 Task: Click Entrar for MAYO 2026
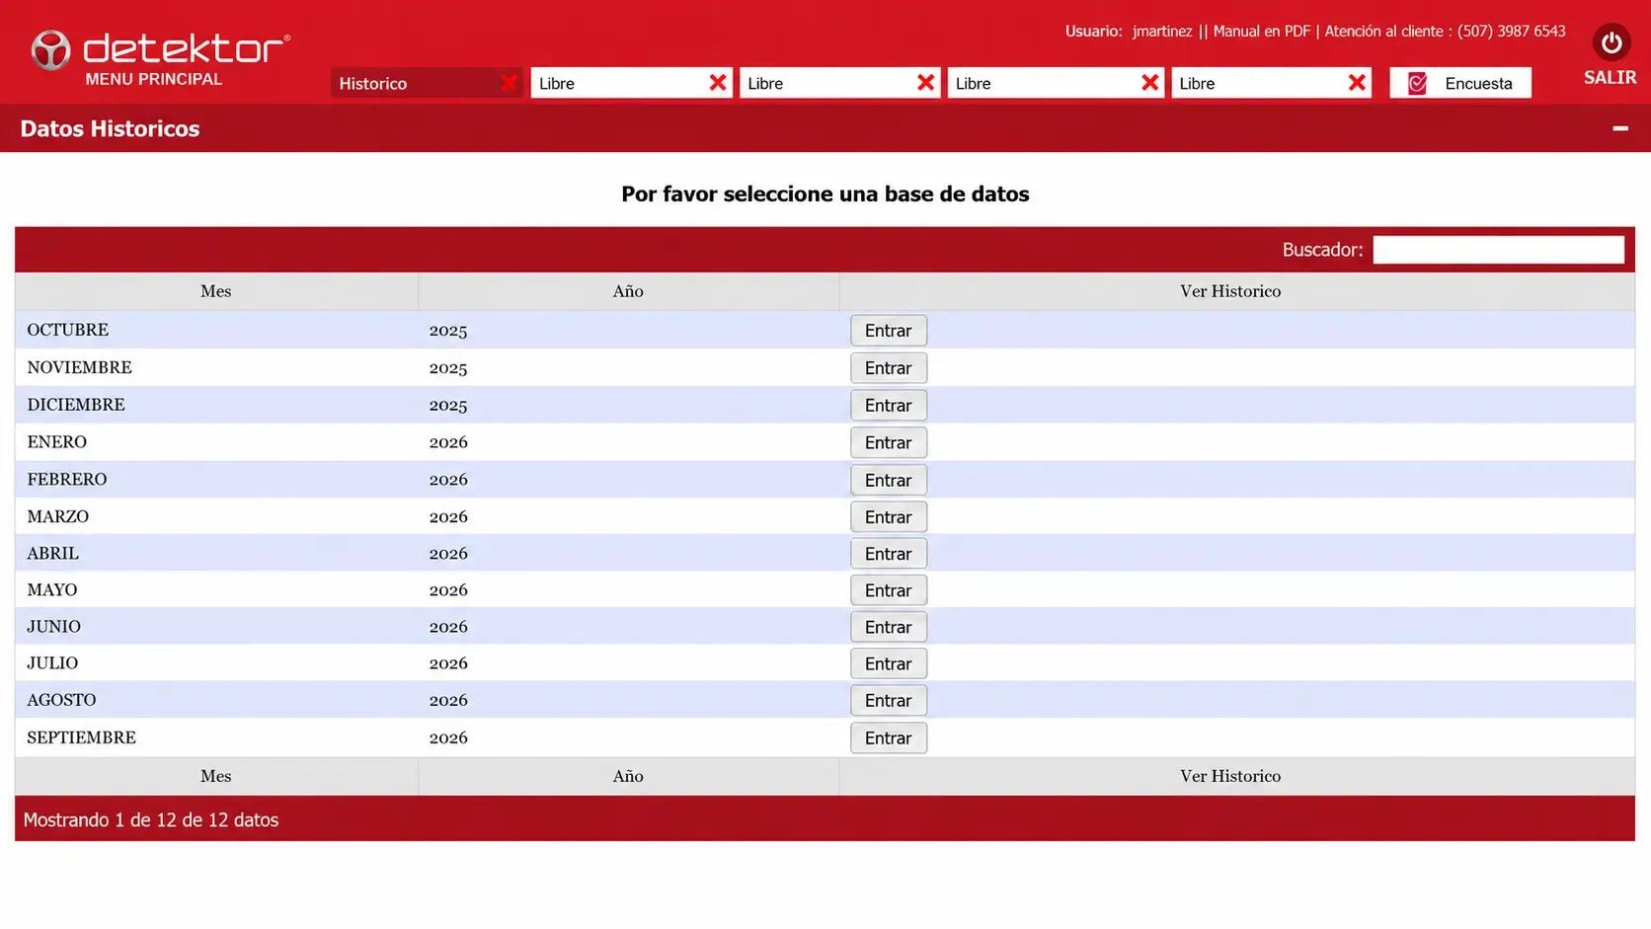click(889, 590)
